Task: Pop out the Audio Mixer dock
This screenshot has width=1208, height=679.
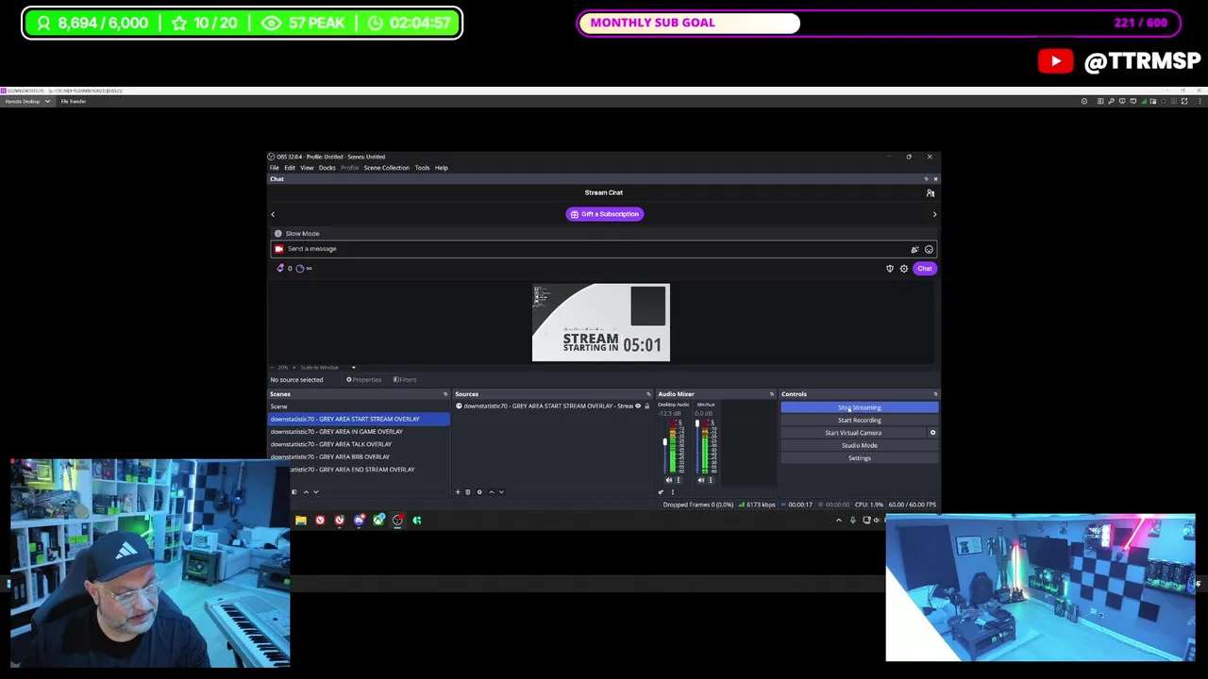Action: (772, 394)
